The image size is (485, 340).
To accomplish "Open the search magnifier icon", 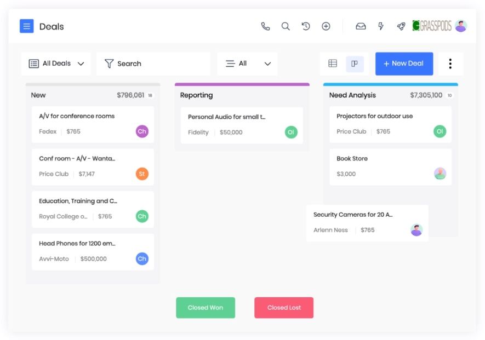I will pos(286,26).
